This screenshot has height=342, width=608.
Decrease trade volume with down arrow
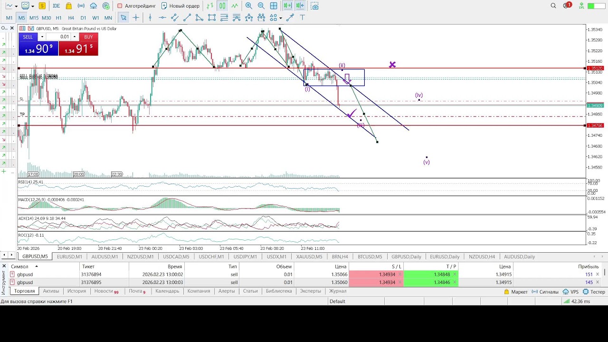click(42, 37)
